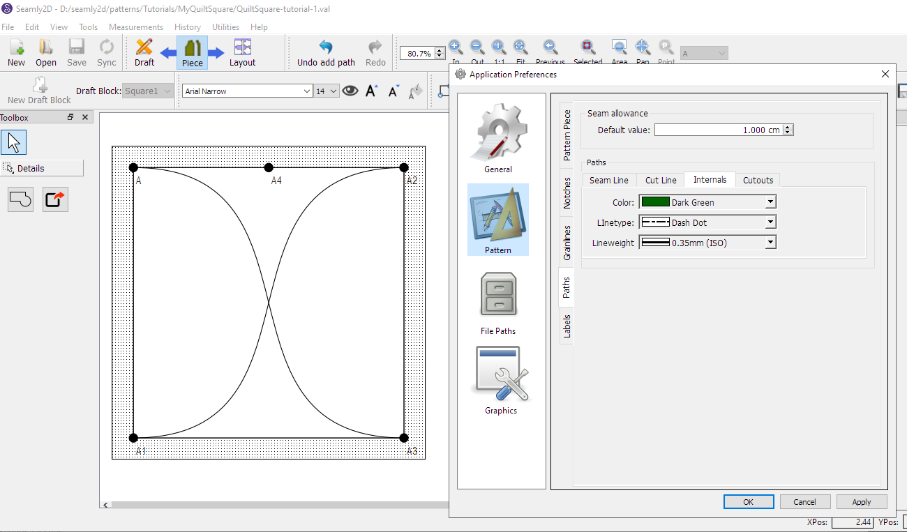Image resolution: width=907 pixels, height=532 pixels.
Task: Click the seam allowance default value field
Action: 724,130
